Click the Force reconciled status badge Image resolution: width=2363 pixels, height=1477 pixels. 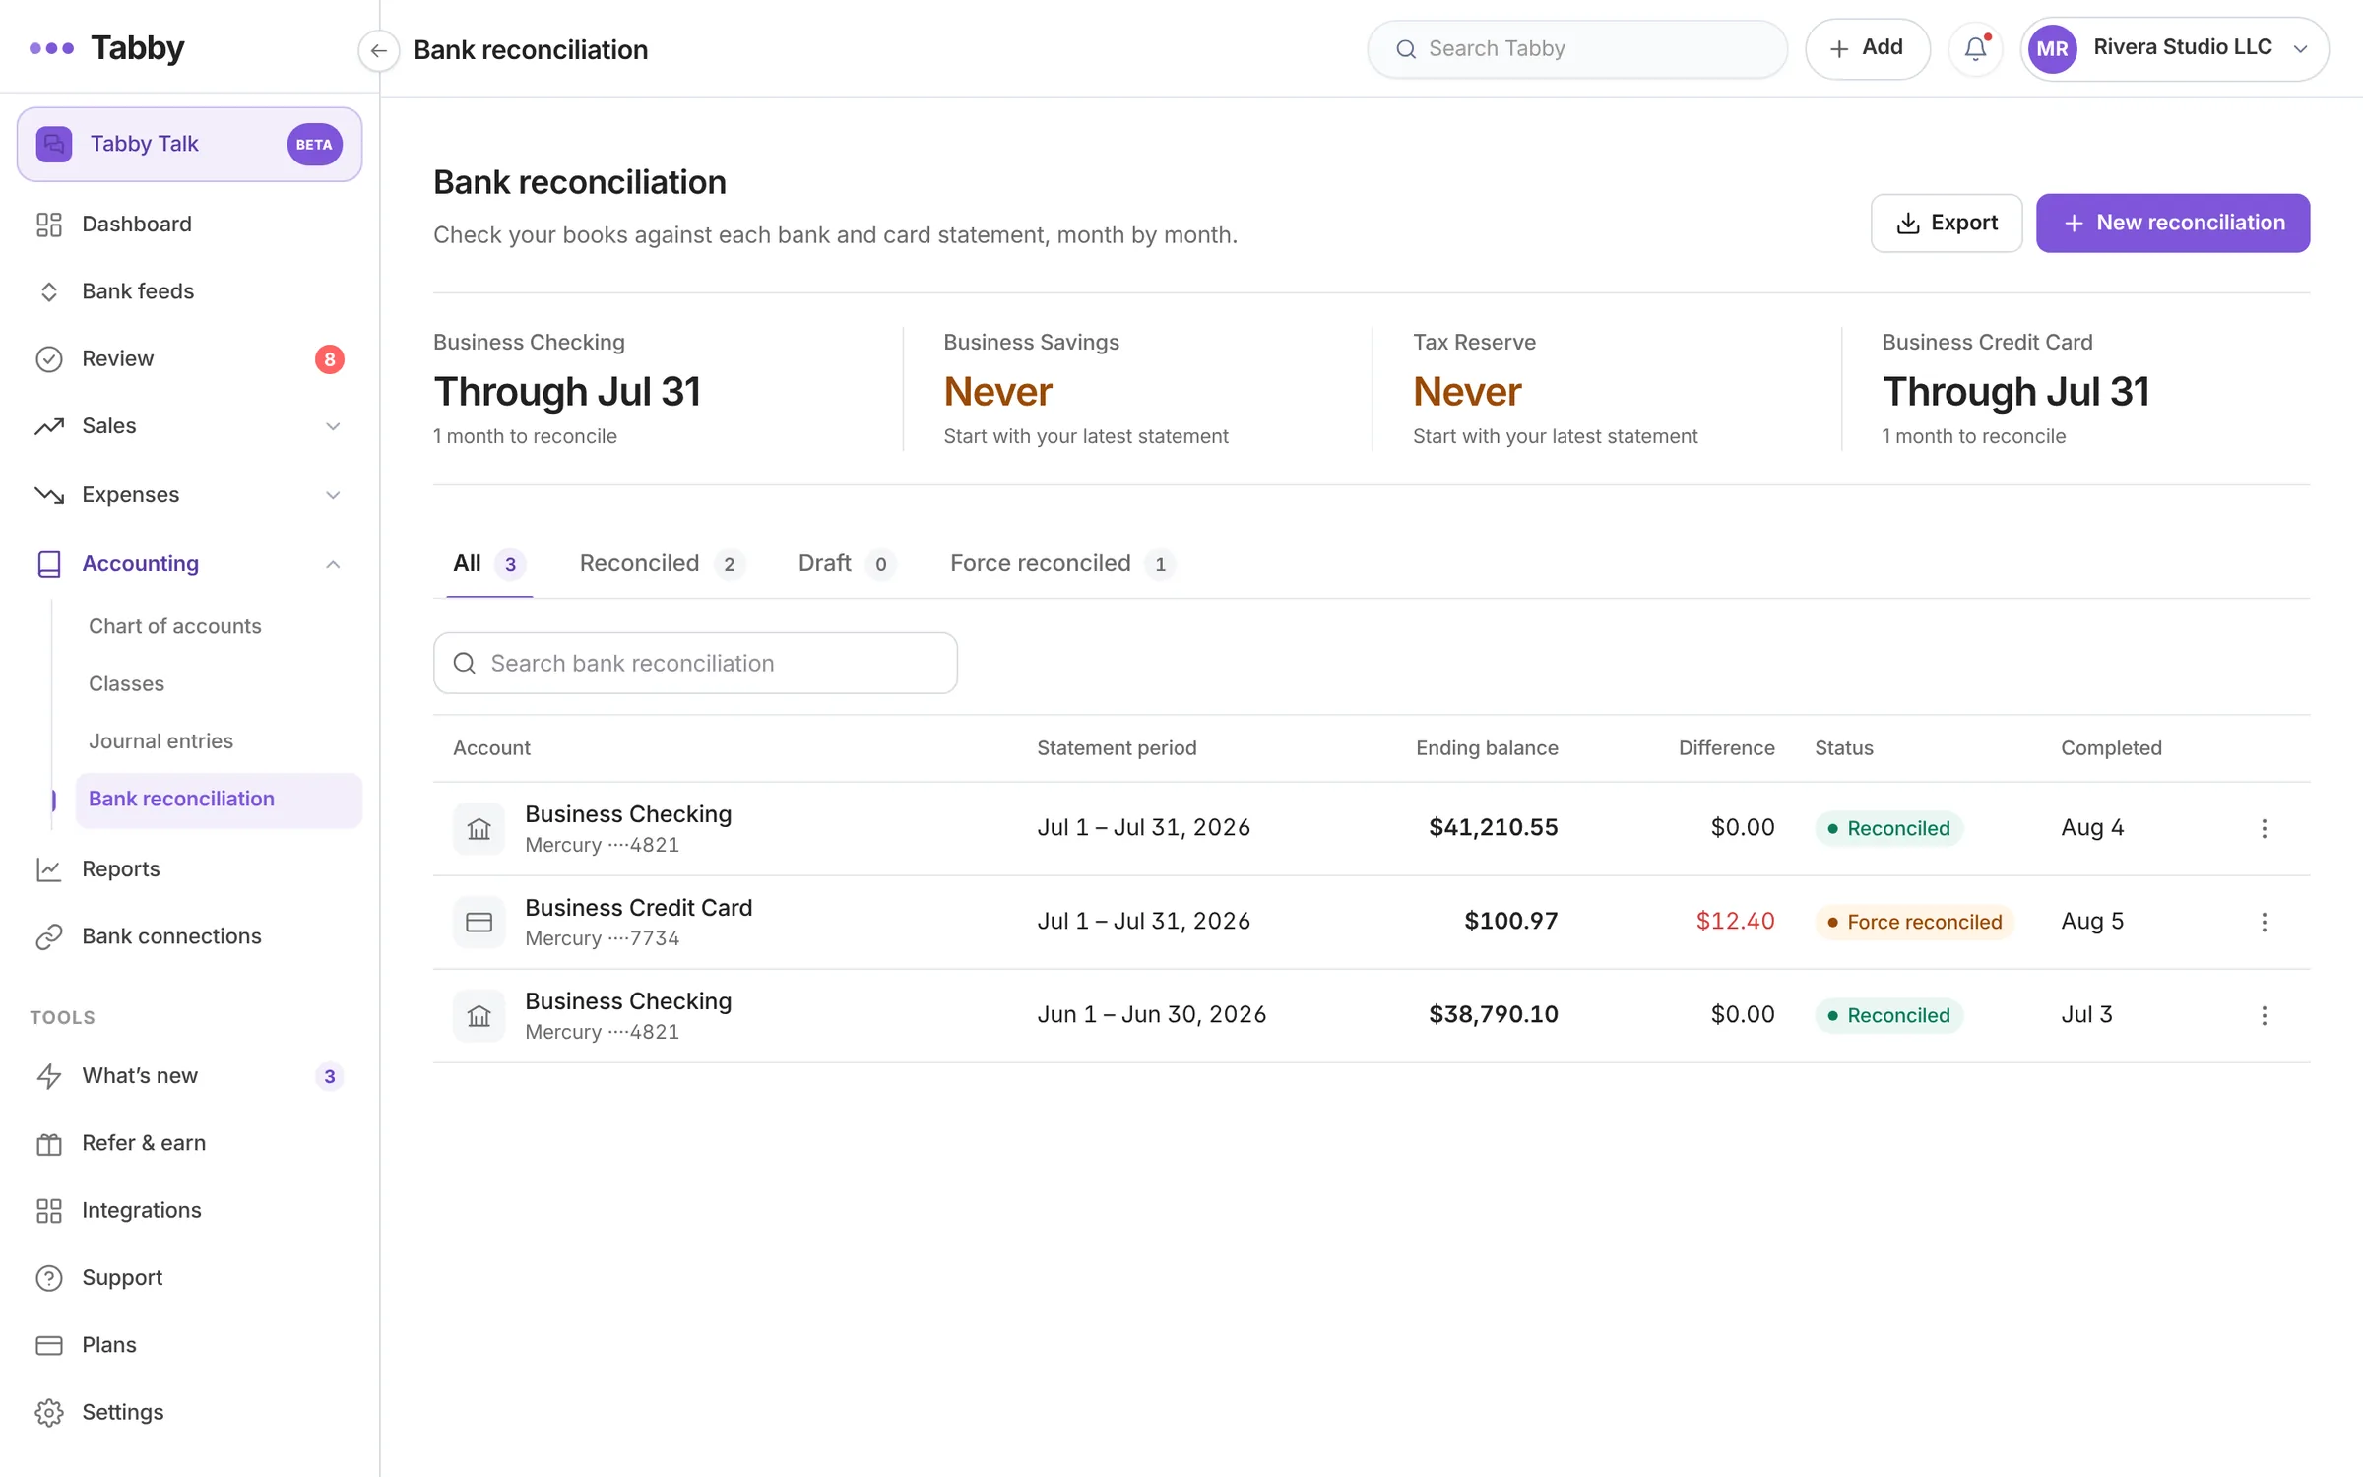(x=1914, y=923)
